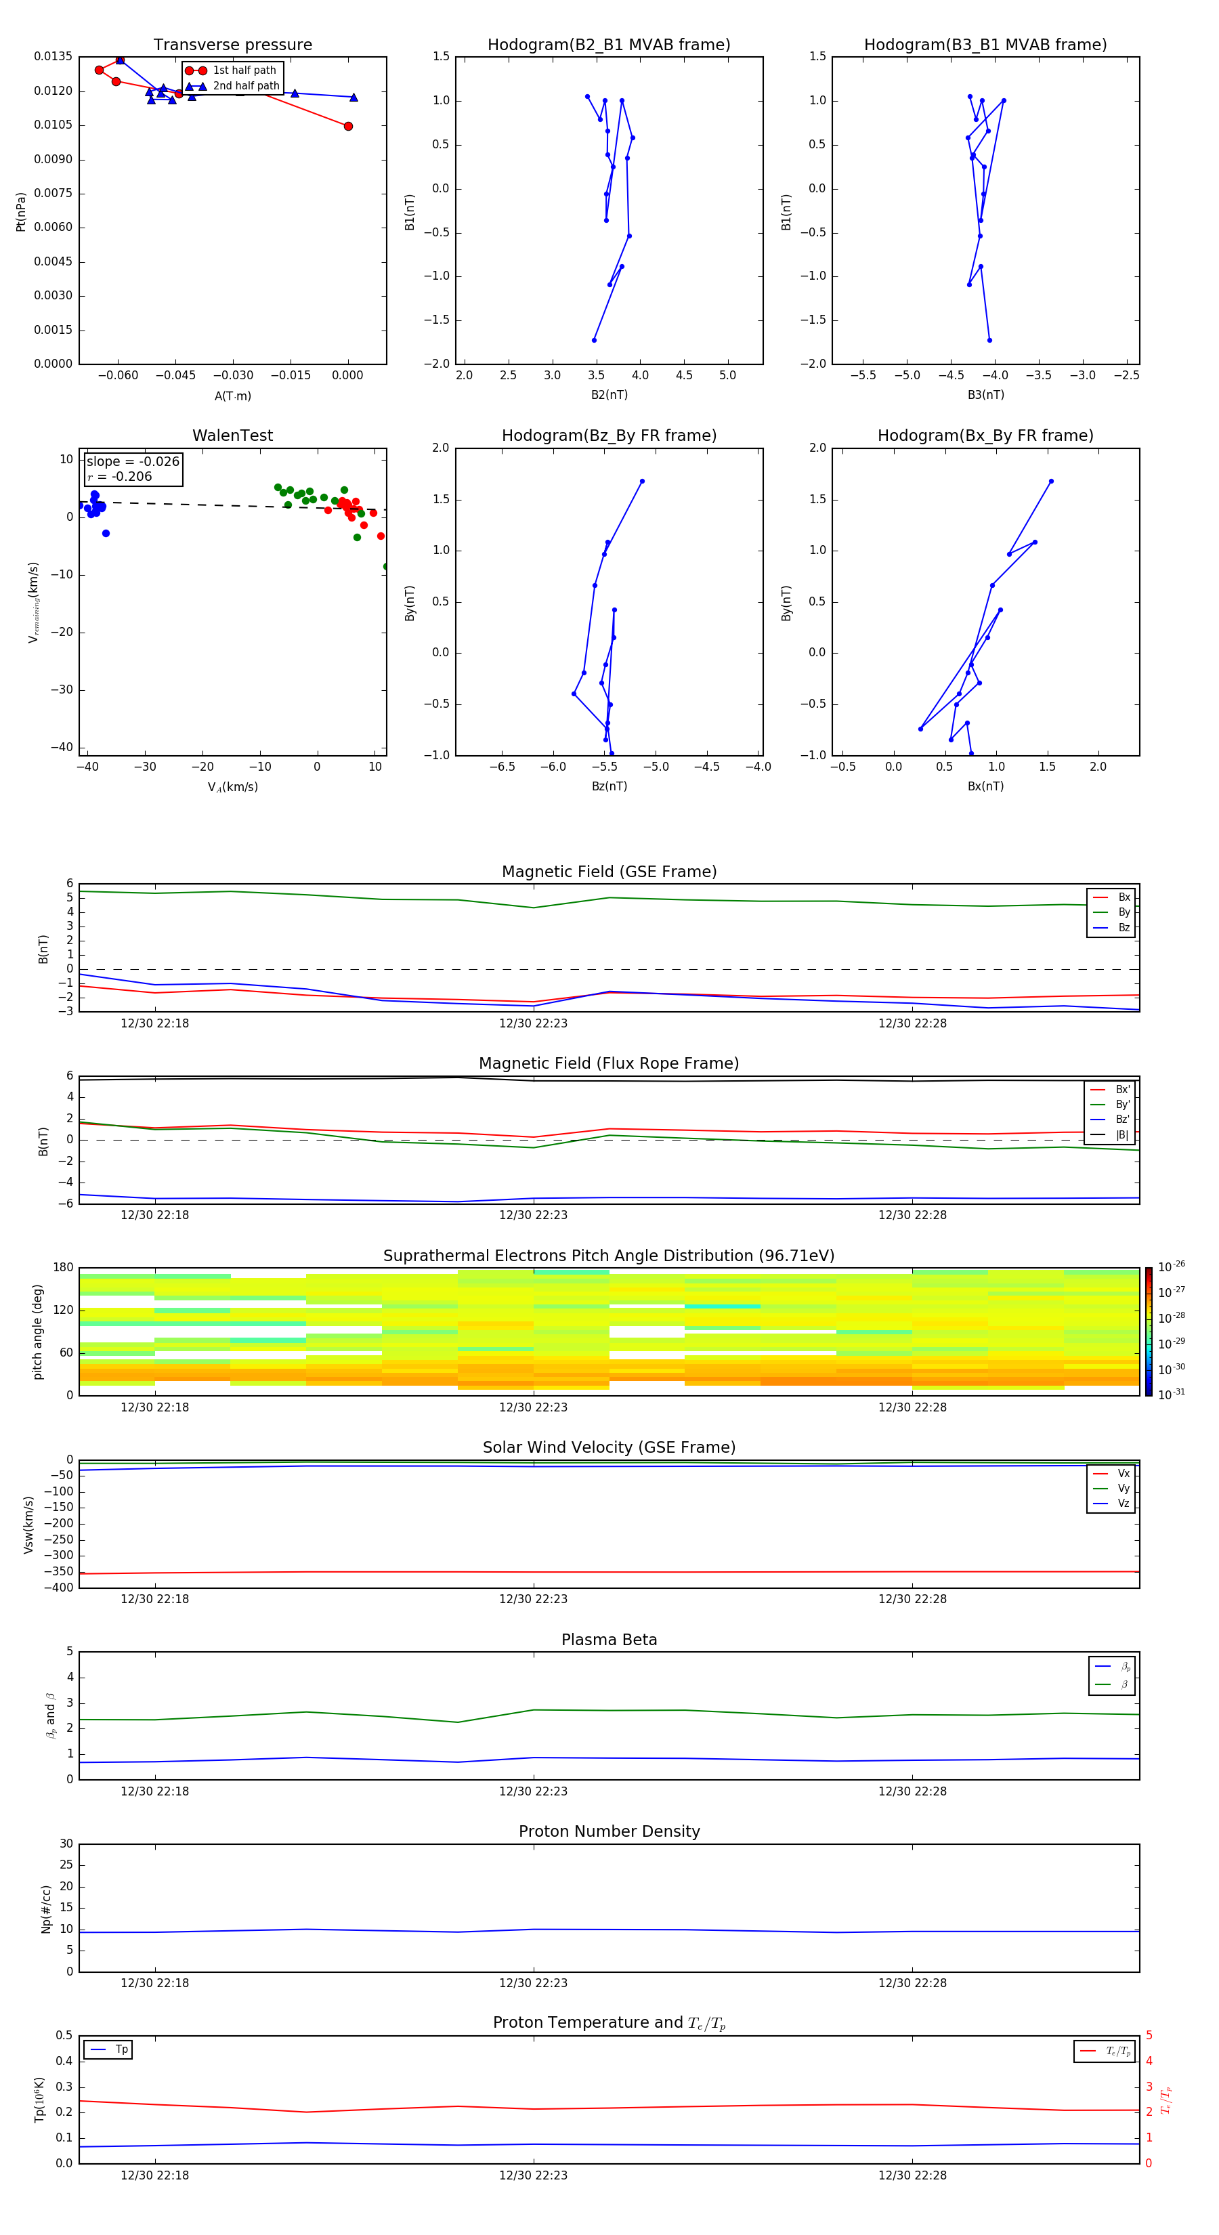Image resolution: width=1219 pixels, height=2235 pixels.
Task: Click the 'Hodogram(B3_B1 MVAB frame)' title
Action: coord(985,45)
